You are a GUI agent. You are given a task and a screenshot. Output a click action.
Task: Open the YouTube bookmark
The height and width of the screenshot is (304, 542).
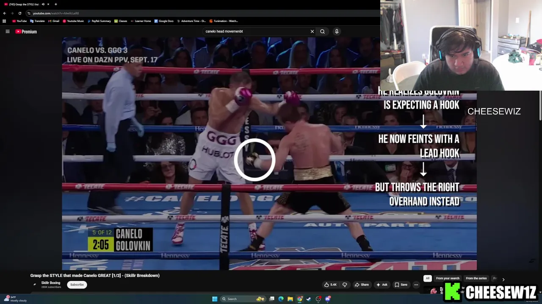click(x=19, y=21)
